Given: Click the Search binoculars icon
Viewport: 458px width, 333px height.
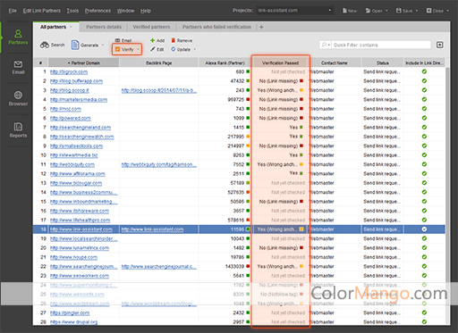Looking at the screenshot, I should tap(45, 45).
